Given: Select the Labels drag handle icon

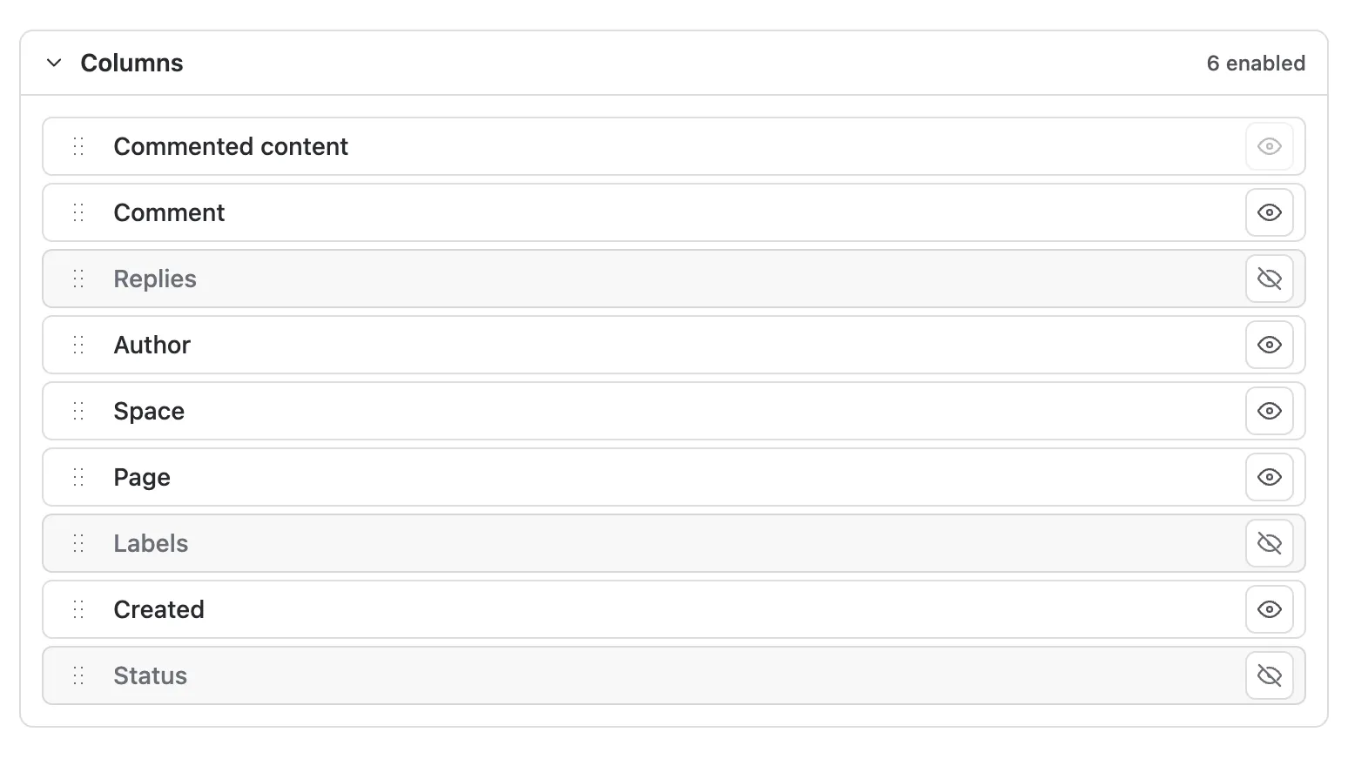Looking at the screenshot, I should [78, 543].
